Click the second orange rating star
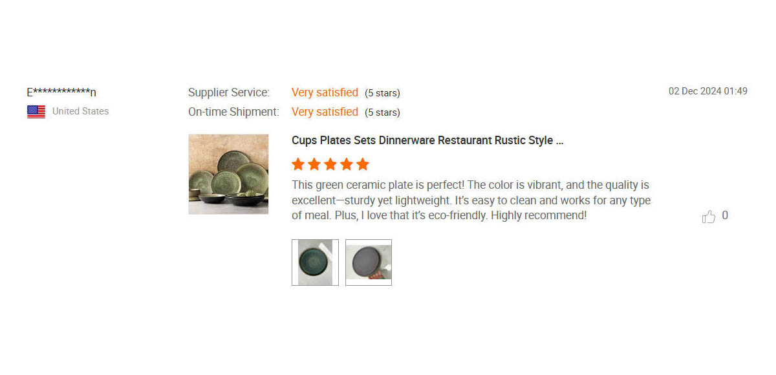This screenshot has width=776, height=375. click(x=314, y=164)
